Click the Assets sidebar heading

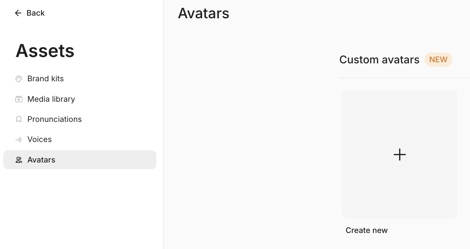(x=45, y=51)
